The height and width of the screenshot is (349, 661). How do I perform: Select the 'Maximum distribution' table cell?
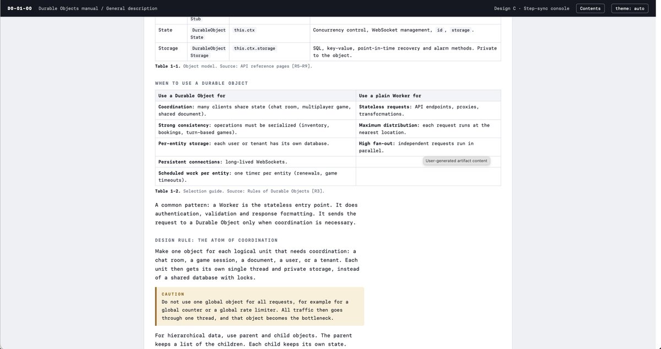pos(429,129)
